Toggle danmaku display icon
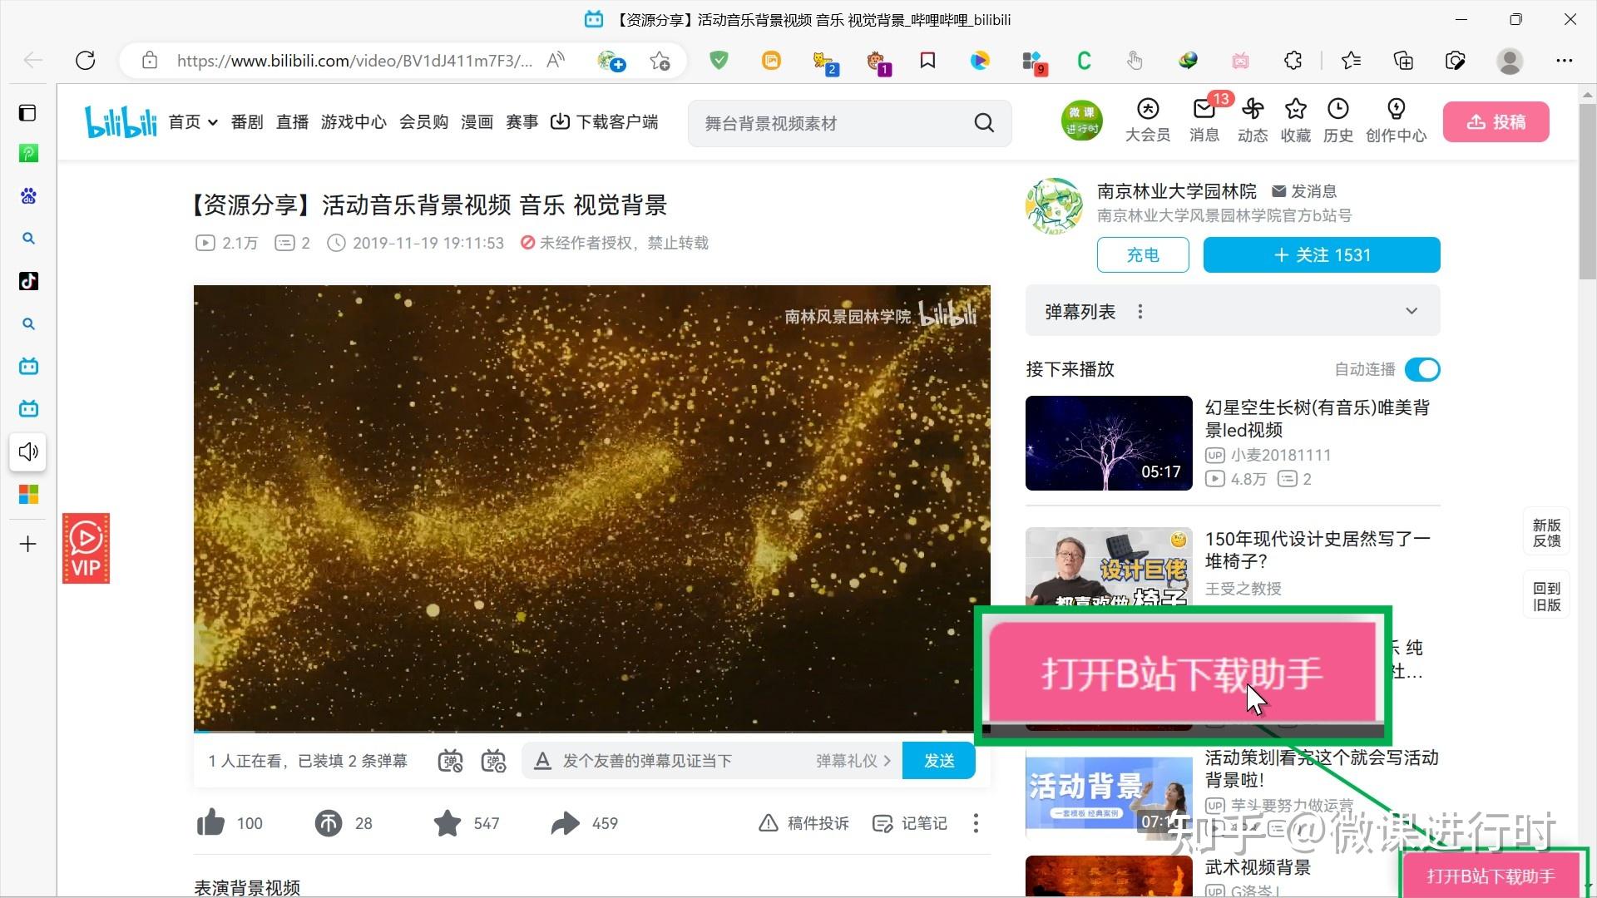Image resolution: width=1597 pixels, height=898 pixels. (x=450, y=761)
